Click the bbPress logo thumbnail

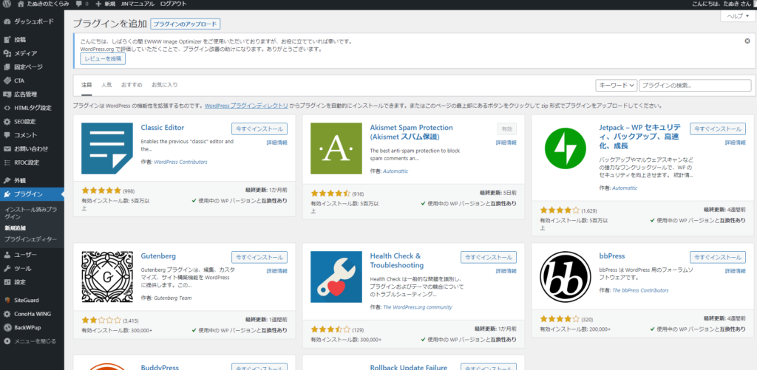click(x=566, y=277)
